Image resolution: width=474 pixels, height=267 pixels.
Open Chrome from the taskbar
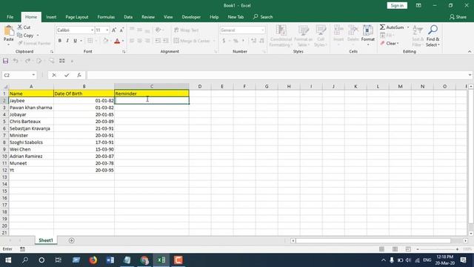coord(144,260)
